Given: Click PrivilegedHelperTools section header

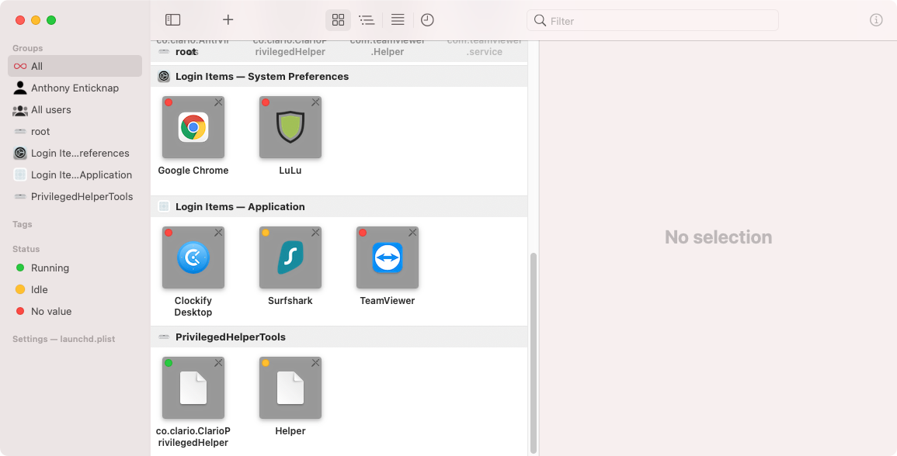Looking at the screenshot, I should [339, 337].
